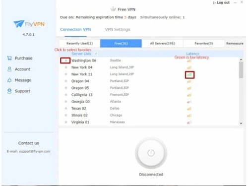The width and height of the screenshot is (248, 186).
Task: Favorite Texas 02 with its star
Action: pos(66,109)
